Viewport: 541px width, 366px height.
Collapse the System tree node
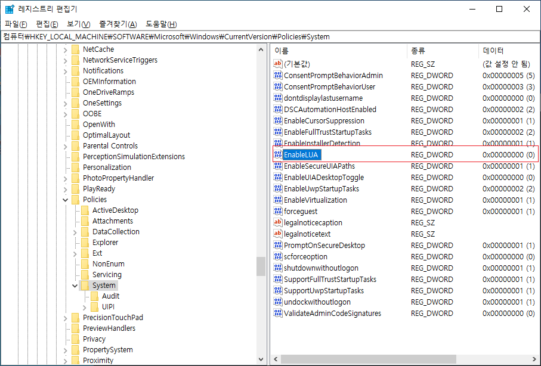click(75, 286)
